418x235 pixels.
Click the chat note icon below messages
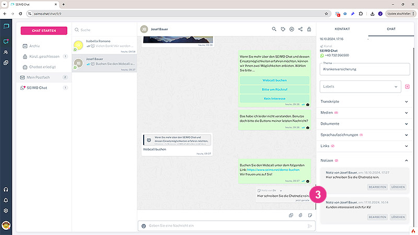pos(310,215)
